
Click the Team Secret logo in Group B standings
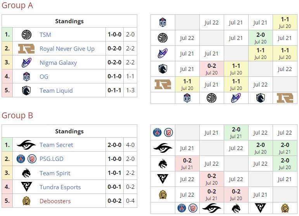26,145
